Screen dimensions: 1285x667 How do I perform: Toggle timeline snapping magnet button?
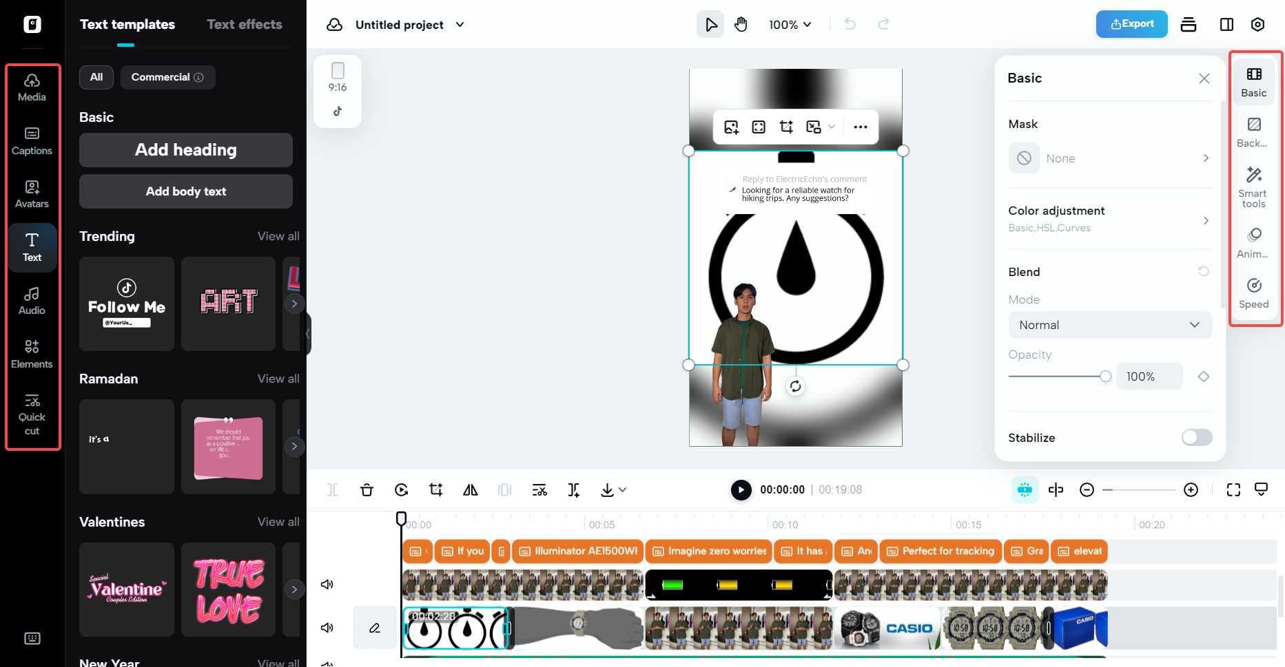1025,490
